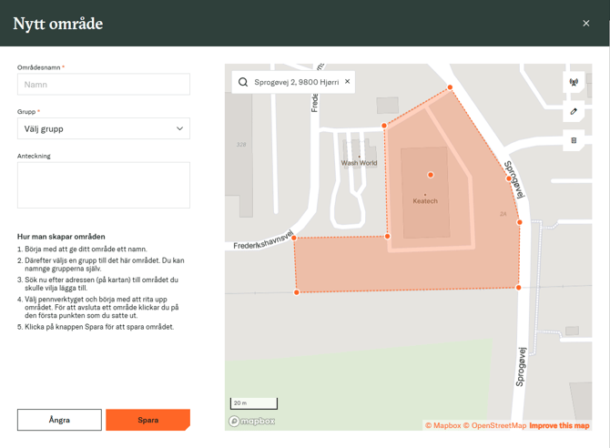Clear the Sprogøvej address search text
Viewport: 610px width, 448px height.
(x=347, y=82)
